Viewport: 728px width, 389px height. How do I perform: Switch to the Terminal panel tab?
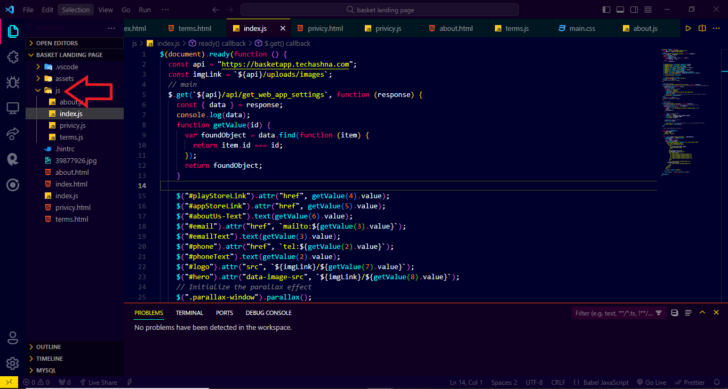point(189,313)
